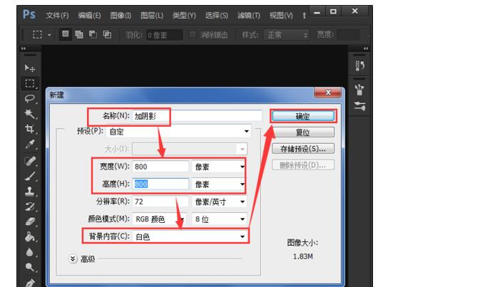Choose Intersect with selection mode icon
This screenshot has width=480, height=287.
pyautogui.click(x=107, y=34)
